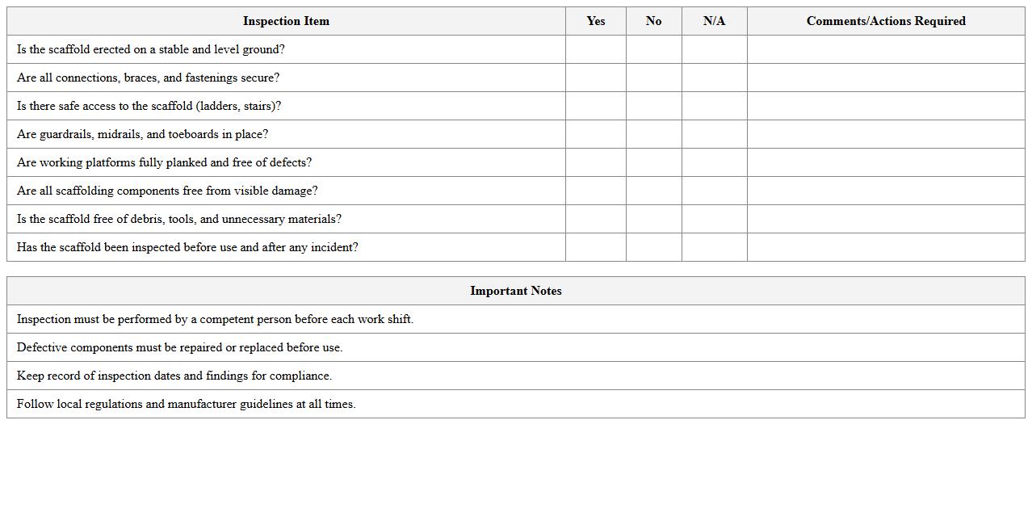Click comments cell for guardrails question
1032x525 pixels.
point(885,134)
